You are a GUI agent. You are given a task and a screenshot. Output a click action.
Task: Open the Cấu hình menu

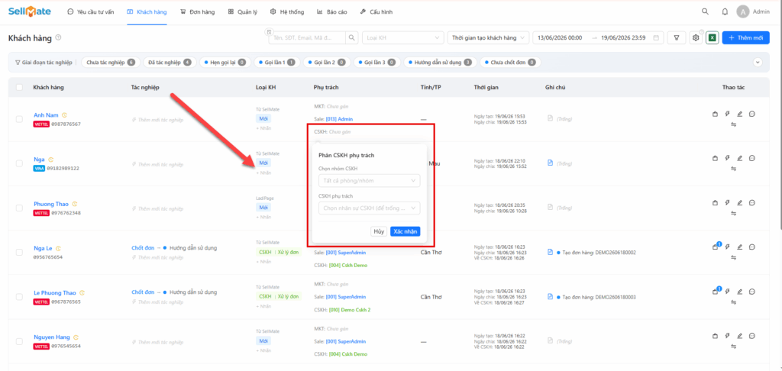376,12
